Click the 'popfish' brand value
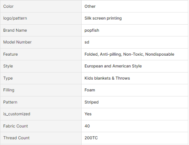Screen dimensions: 189x145 pyautogui.click(x=92, y=30)
